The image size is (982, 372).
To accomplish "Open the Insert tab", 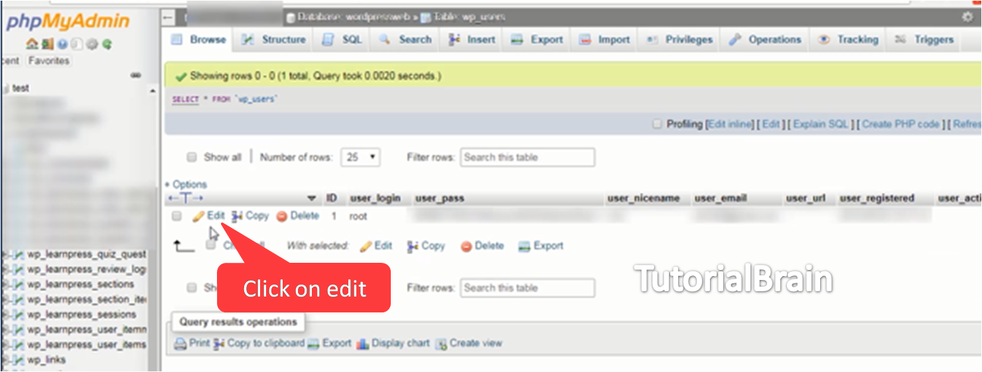I will point(472,40).
